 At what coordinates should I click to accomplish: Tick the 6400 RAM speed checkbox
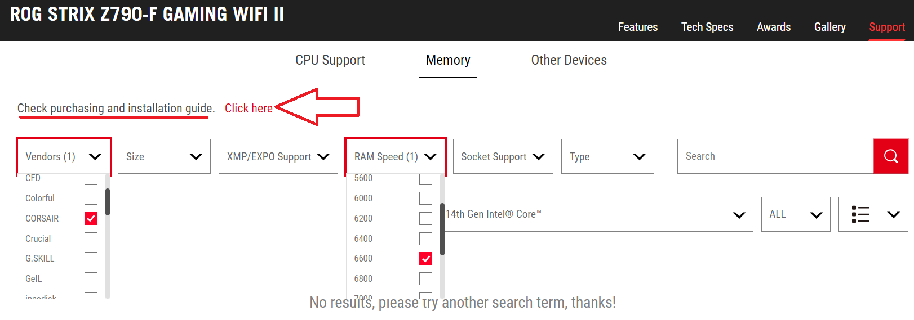(425, 238)
